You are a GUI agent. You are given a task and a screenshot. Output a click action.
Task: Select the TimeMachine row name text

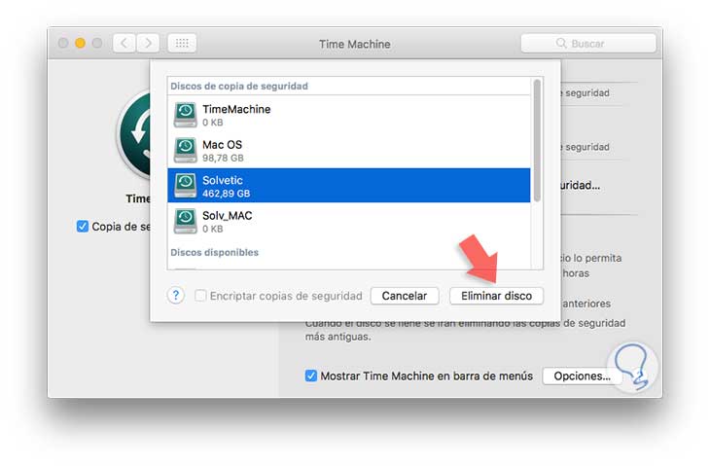[236, 109]
